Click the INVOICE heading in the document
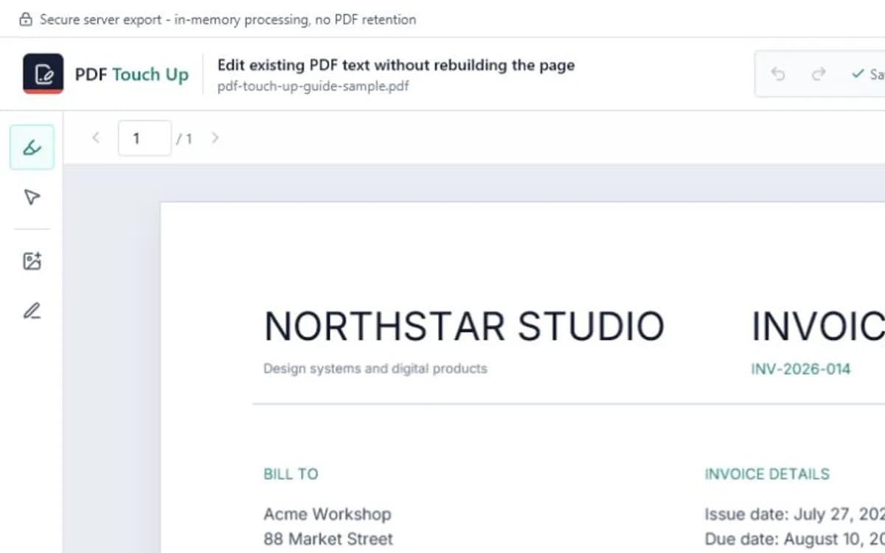The image size is (885, 553). 818,327
